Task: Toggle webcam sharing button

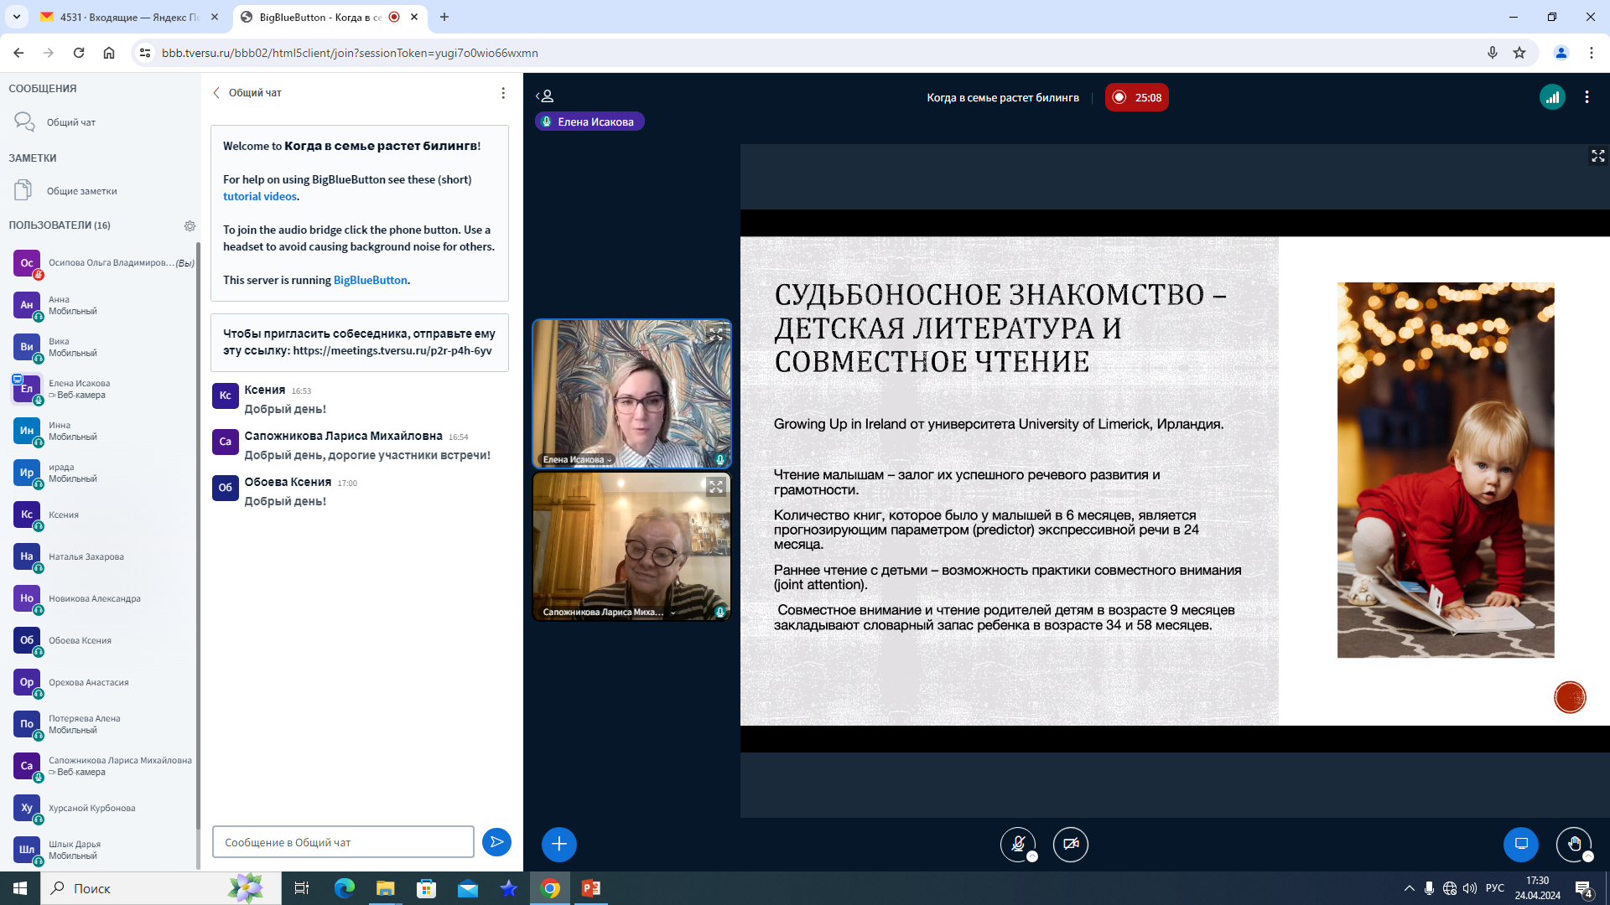Action: (1071, 844)
